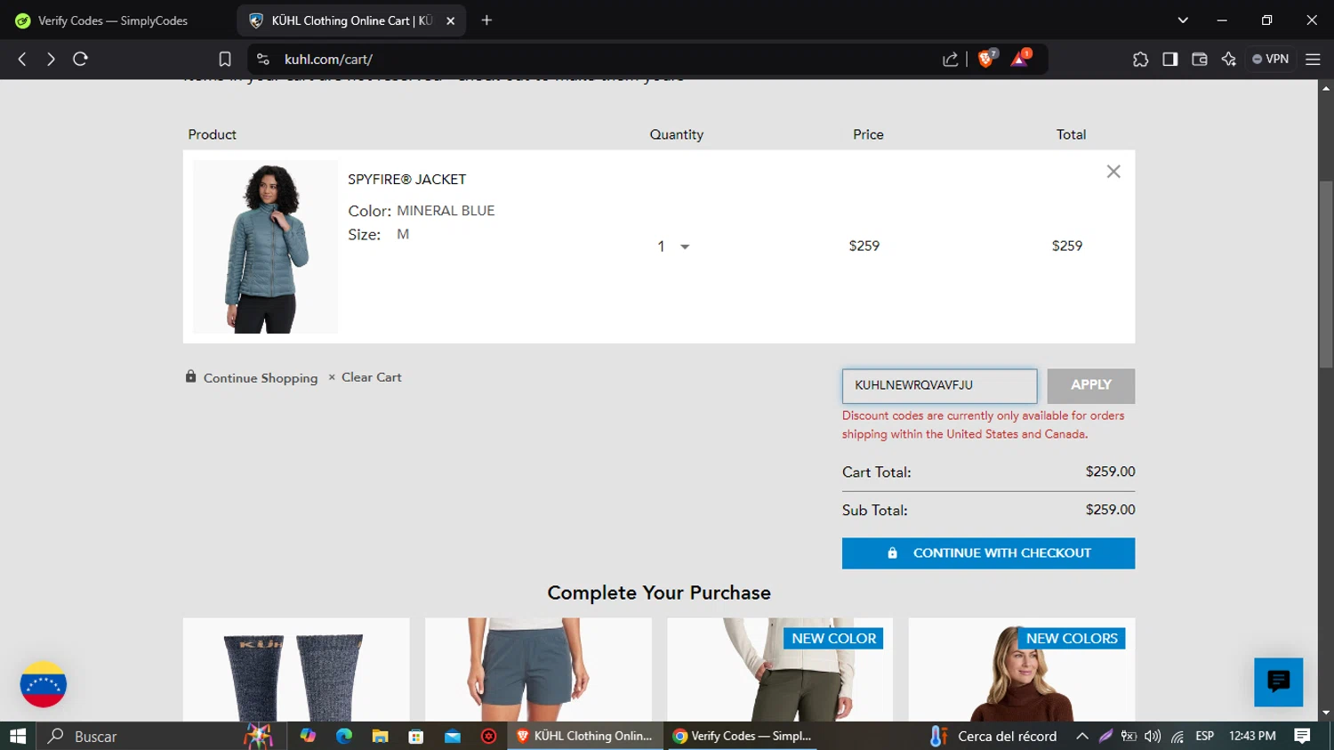Open the quantity dropdown for Spyfire Jacket
1334x750 pixels.
click(x=673, y=246)
